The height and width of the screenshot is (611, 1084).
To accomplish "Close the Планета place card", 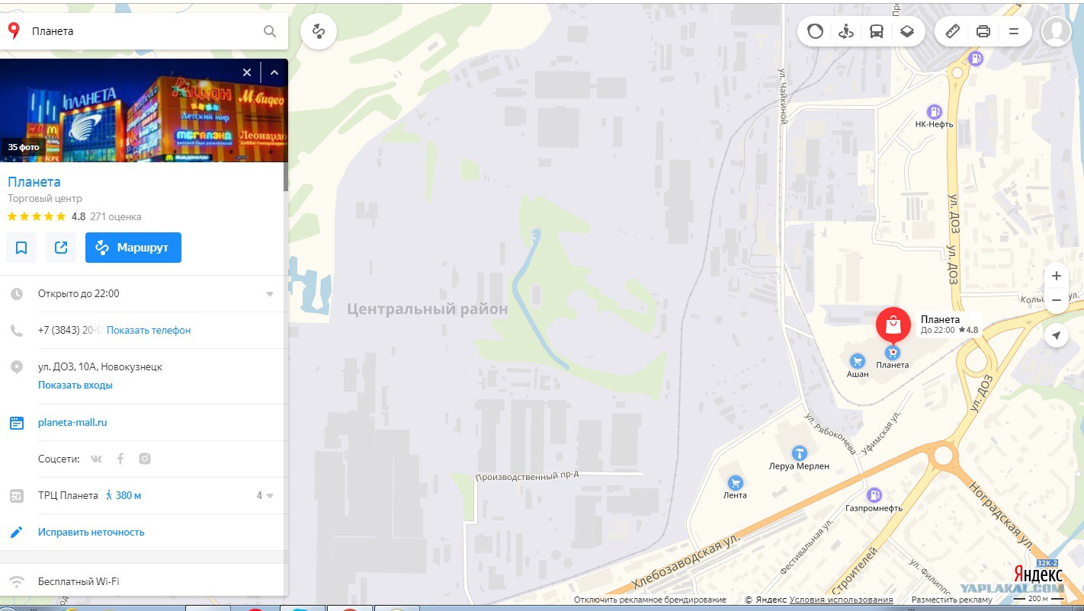I will tap(247, 72).
